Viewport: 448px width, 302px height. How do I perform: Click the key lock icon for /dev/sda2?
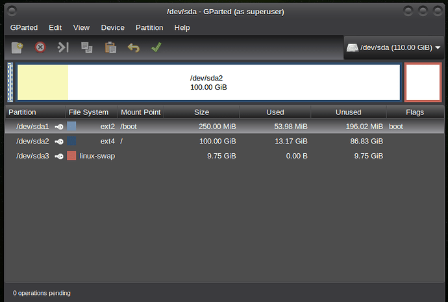click(59, 142)
